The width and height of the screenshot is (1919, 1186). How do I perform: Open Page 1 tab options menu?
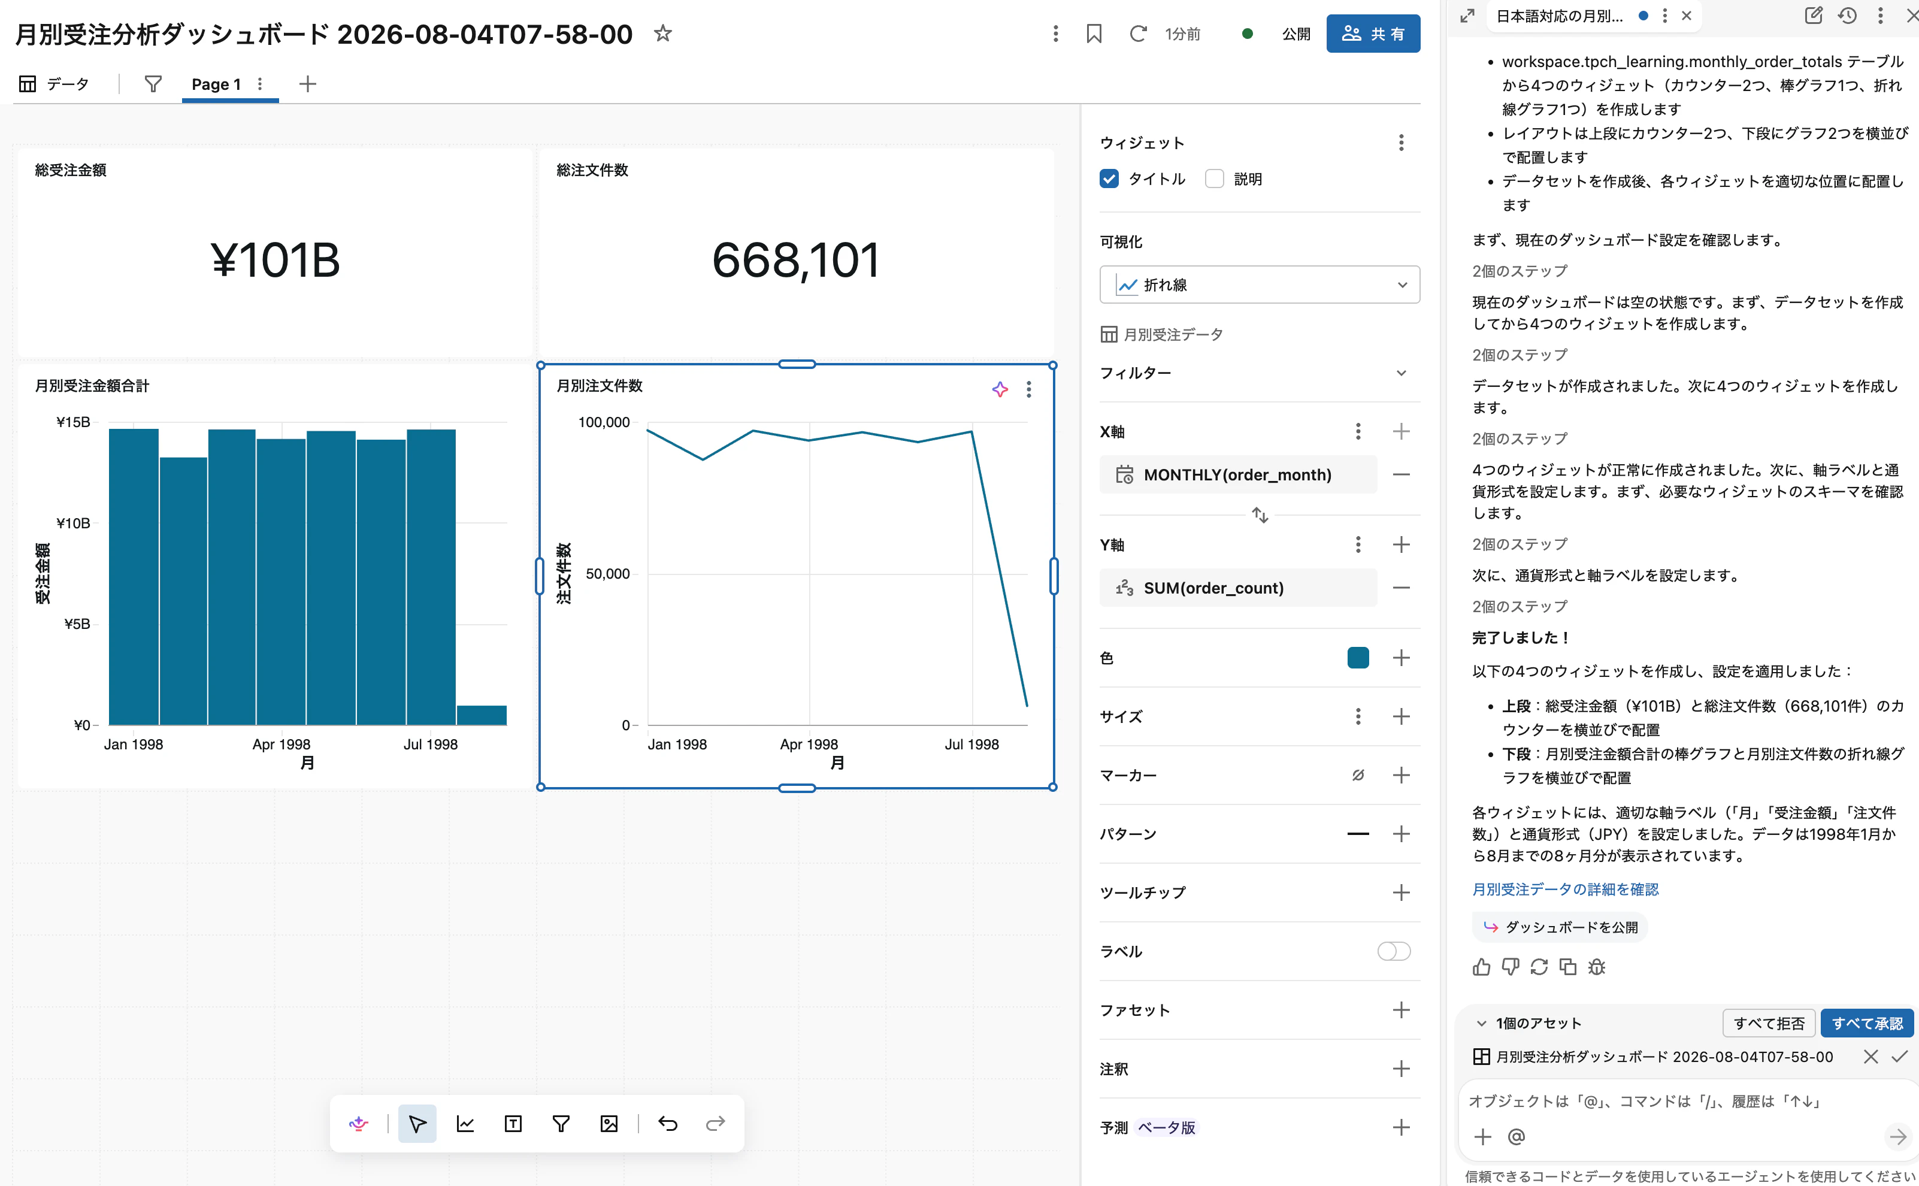(x=261, y=84)
